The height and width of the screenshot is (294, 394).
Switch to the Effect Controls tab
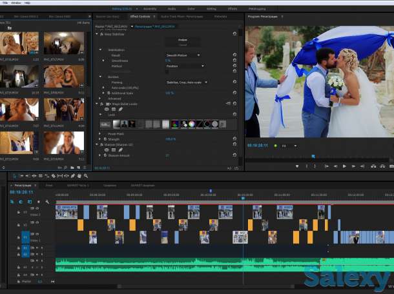(140, 16)
